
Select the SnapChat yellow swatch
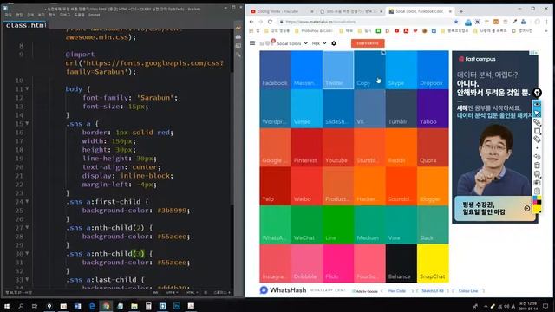coord(433,263)
